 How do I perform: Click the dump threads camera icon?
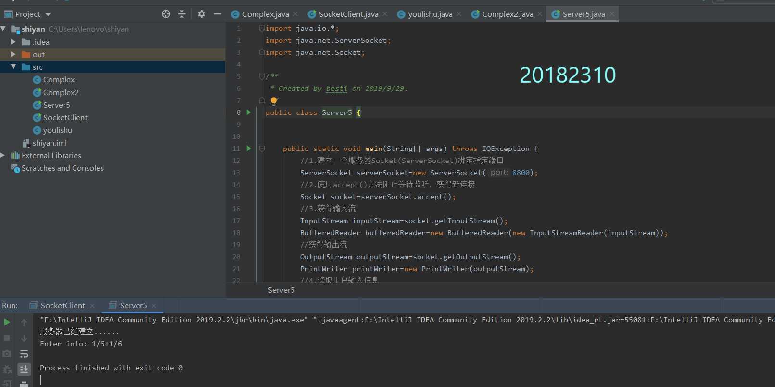(x=7, y=354)
